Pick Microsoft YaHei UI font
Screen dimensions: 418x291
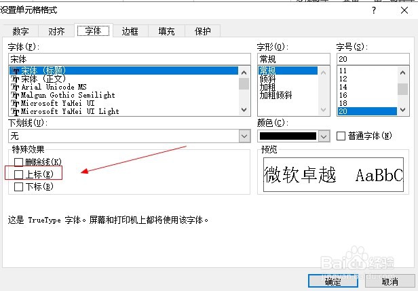[x=123, y=103]
